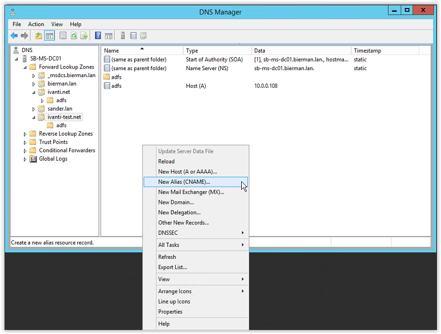Click the Back arrow toolbar icon
Viewport: 441px width, 334px height.
(14, 36)
